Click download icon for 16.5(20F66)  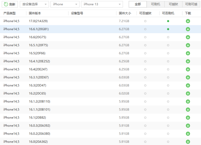[x=188, y=53]
